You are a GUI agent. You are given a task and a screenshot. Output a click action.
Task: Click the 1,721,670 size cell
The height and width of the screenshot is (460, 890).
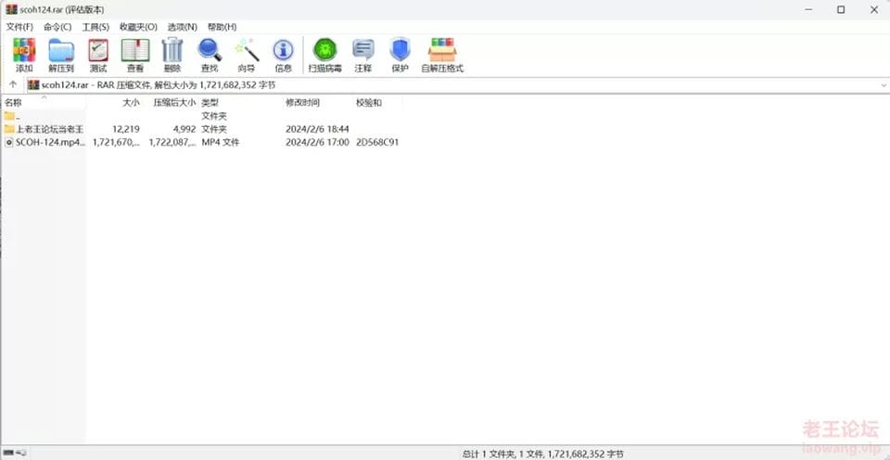tap(116, 142)
